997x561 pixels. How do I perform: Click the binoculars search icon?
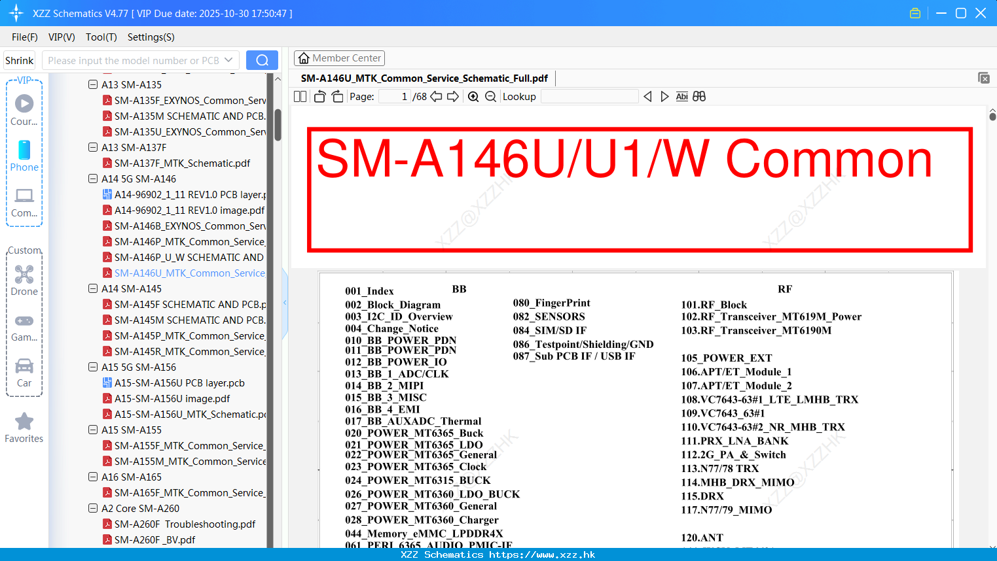click(x=699, y=97)
